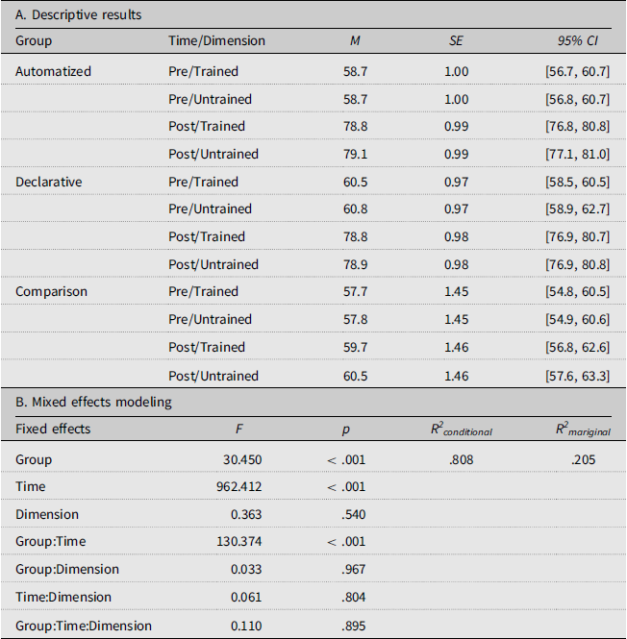Viewport: 627px width, 639px height.
Task: Click the R² marginal value .205
Action: (x=584, y=459)
